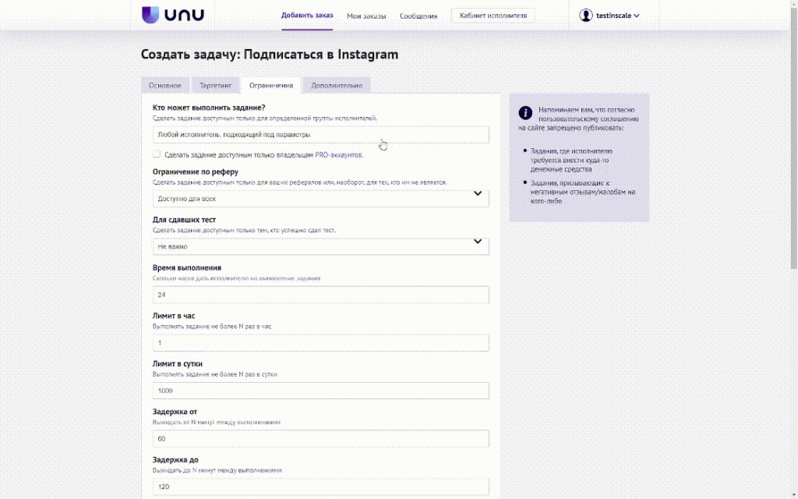Screen dimensions: 798x499
Task: Click the text 'Напоминаем вам, что согласно'
Action: coord(586,109)
